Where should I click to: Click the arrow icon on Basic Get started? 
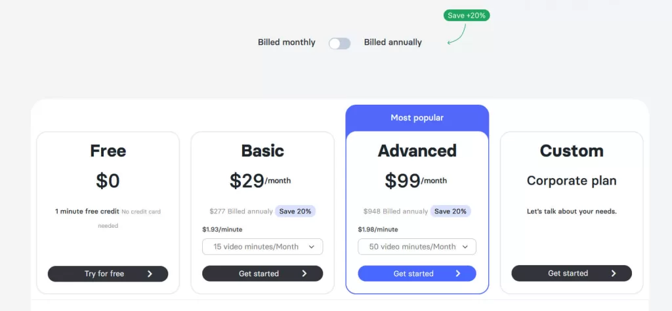(304, 274)
